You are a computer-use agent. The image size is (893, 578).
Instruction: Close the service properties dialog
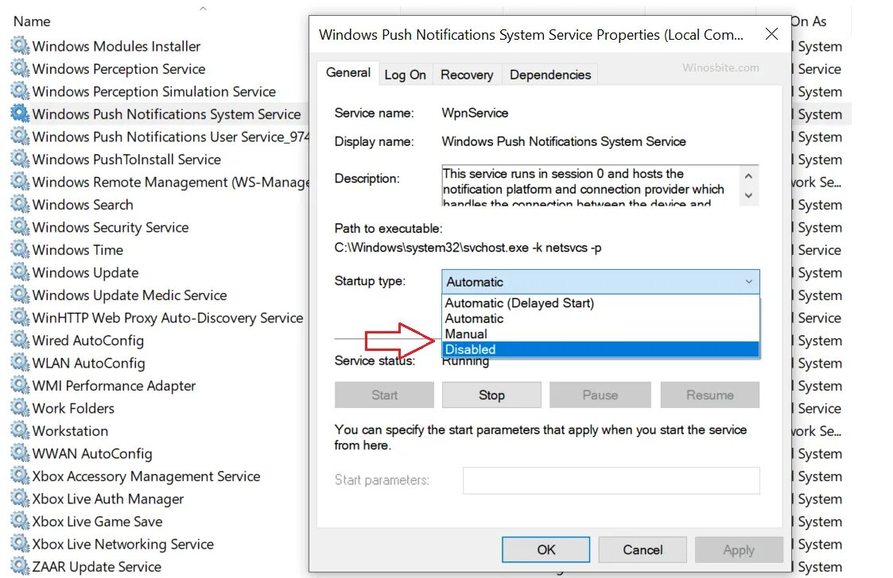point(771,34)
